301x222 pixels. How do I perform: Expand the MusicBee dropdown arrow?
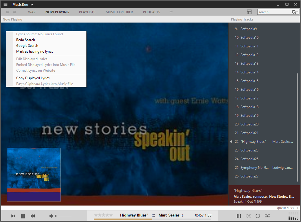(32, 5)
